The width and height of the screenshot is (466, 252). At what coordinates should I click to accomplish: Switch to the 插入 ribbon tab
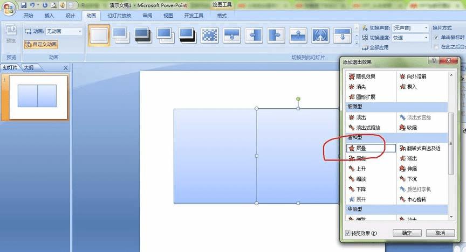(49, 16)
